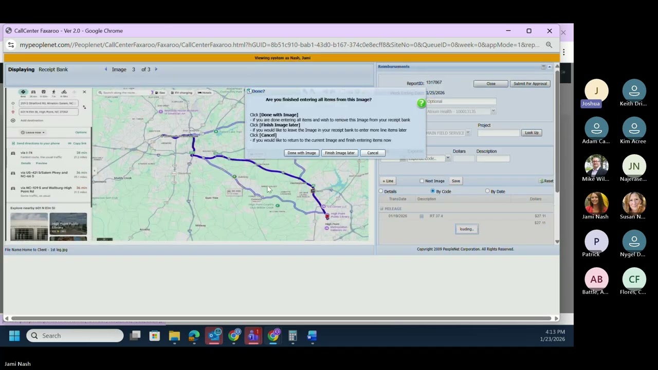Screen dimensions: 658x370
Task: Click the Optional text field
Action: coord(461,101)
